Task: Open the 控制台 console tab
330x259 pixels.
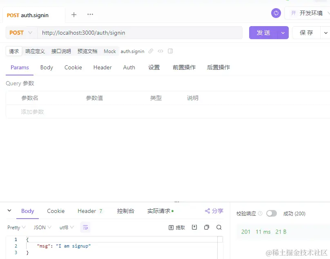Action: point(126,211)
